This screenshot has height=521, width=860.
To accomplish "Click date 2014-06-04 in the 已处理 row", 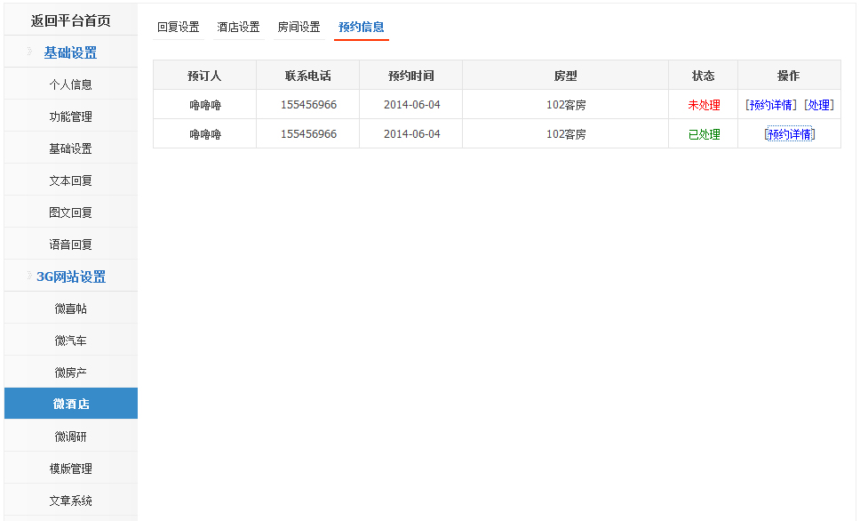I will [x=412, y=134].
